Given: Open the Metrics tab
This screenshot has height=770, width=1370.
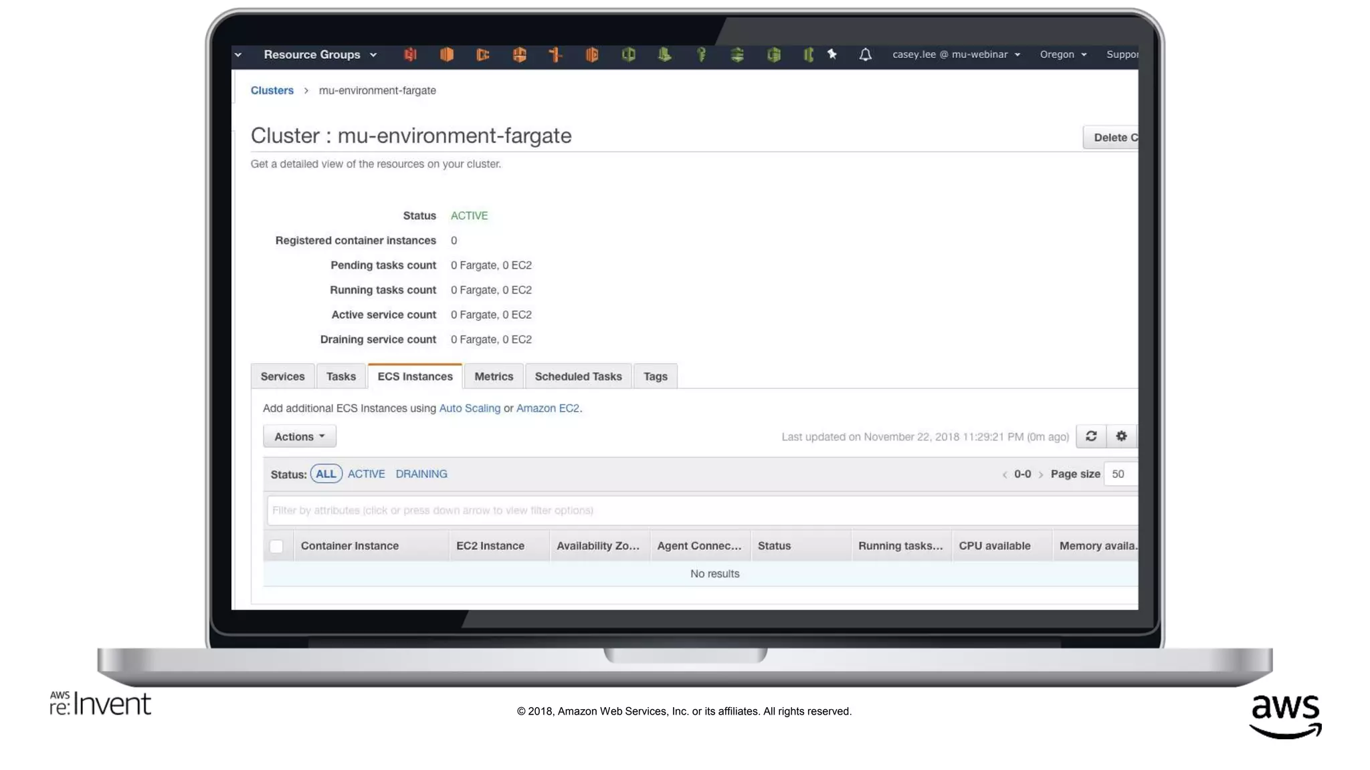Looking at the screenshot, I should 494,376.
